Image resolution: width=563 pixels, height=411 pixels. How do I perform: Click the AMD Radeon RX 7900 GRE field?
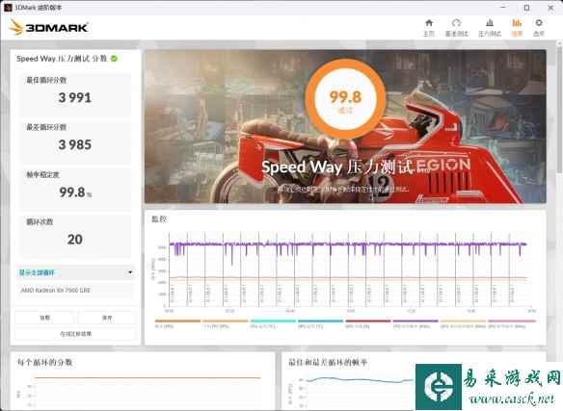click(75, 290)
